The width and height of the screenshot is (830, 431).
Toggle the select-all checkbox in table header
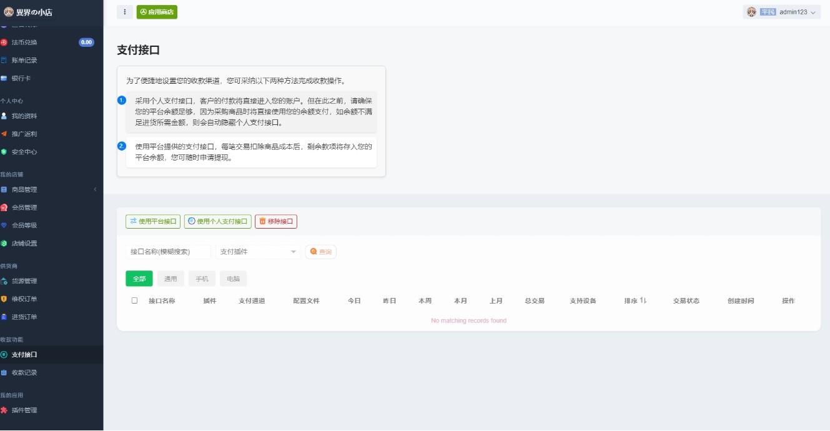coord(134,300)
